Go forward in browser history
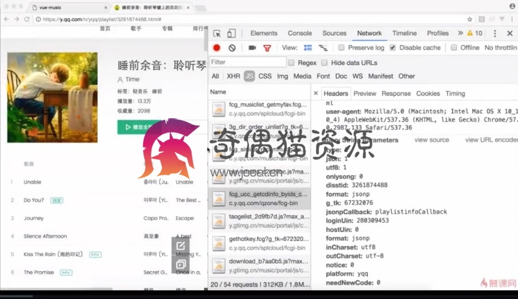 16,19
